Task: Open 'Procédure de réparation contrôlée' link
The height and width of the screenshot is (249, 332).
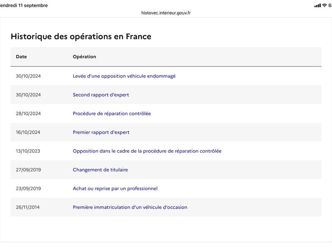Action: pyautogui.click(x=112, y=113)
